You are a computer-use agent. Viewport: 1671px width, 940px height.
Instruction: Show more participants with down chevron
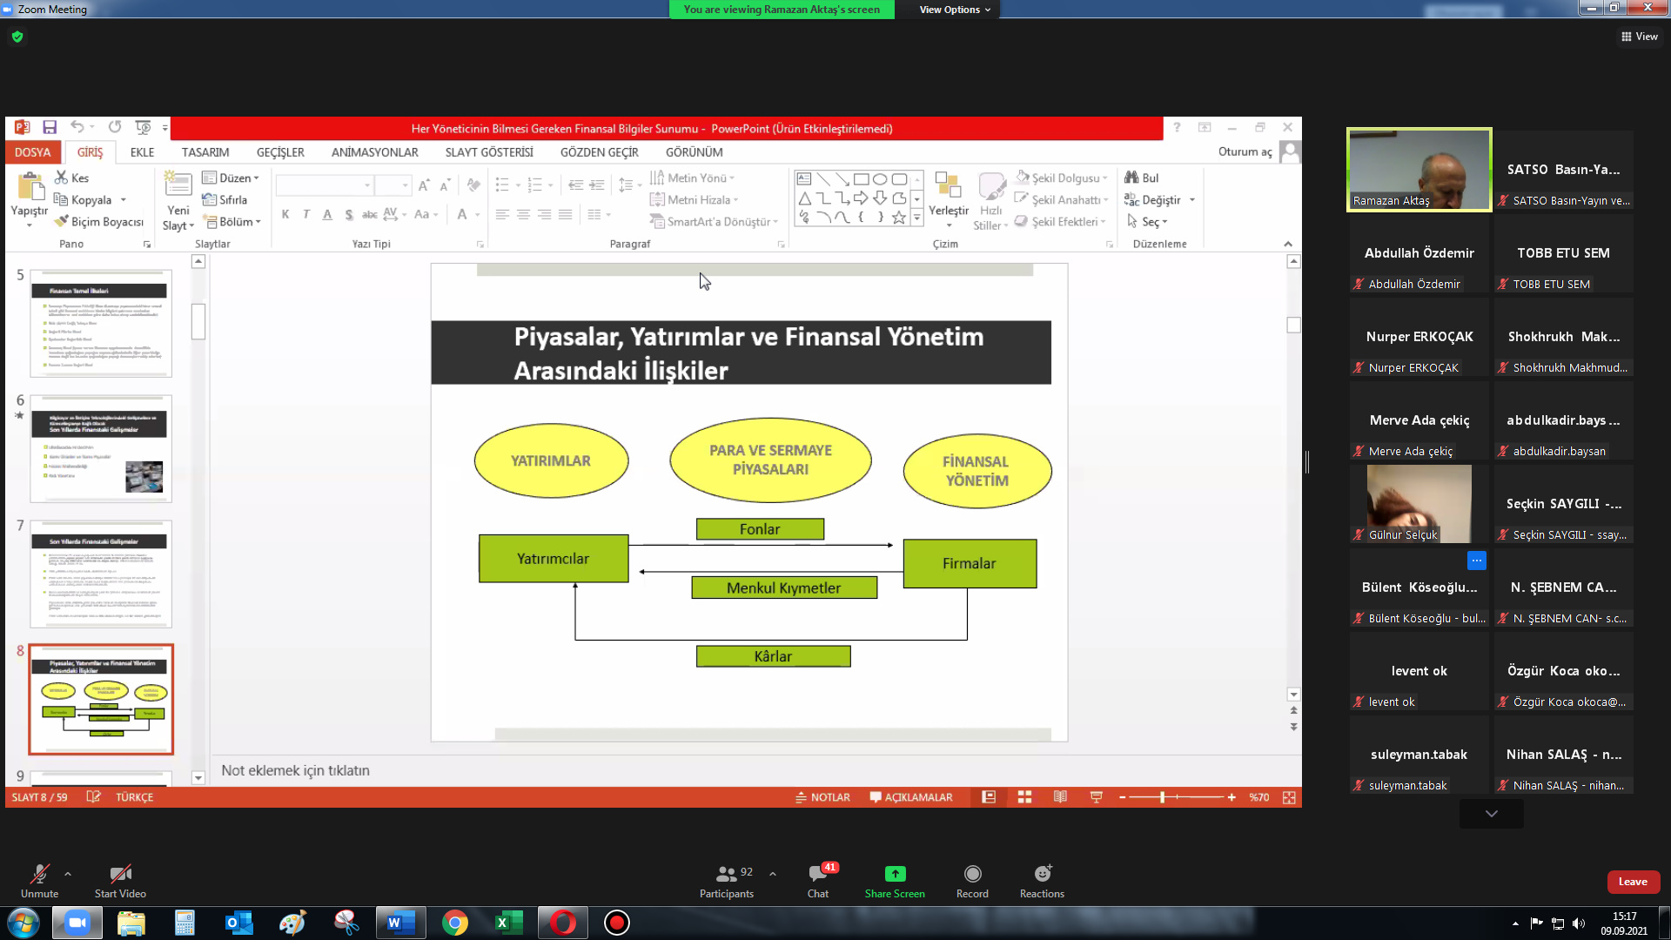[x=1491, y=814]
